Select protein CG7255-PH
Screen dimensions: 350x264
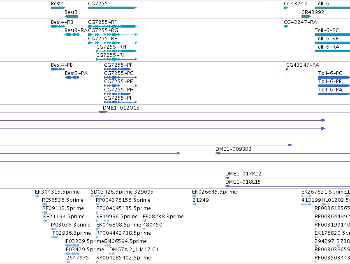click(118, 94)
